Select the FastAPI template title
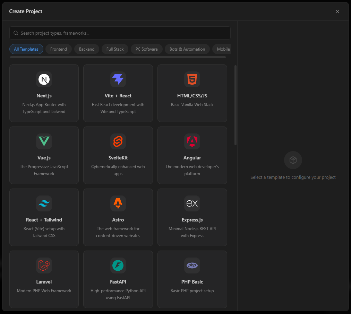351x314 pixels. click(x=118, y=282)
